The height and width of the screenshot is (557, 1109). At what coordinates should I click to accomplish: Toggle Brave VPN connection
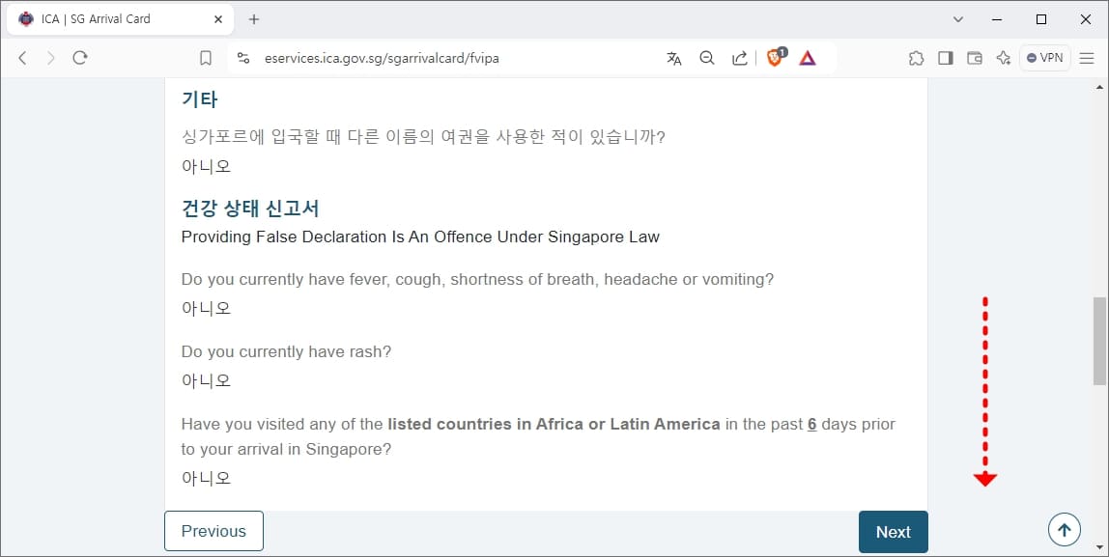tap(1044, 58)
